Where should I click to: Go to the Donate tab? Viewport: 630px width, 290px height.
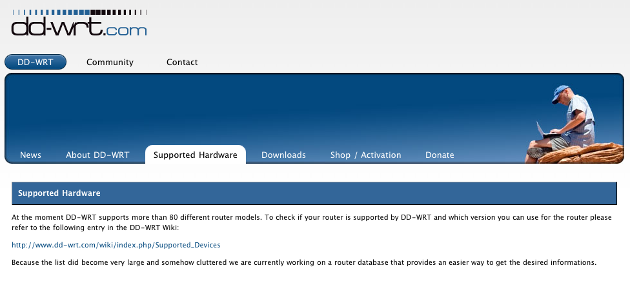click(440, 155)
